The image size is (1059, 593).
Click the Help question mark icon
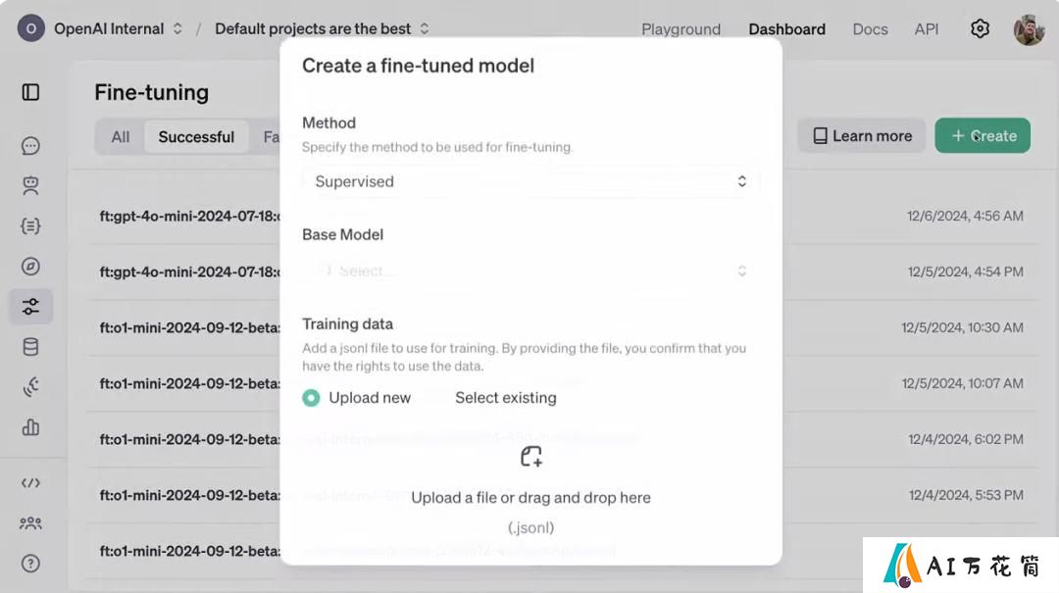[x=30, y=564]
